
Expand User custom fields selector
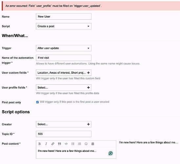coord(64,73)
